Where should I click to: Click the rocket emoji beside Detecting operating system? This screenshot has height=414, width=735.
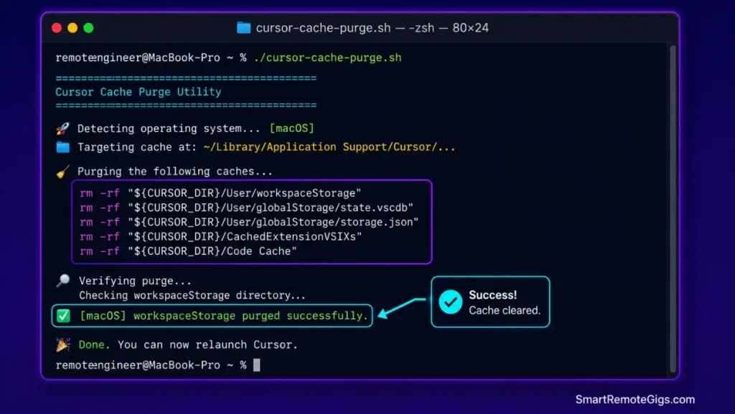tap(63, 128)
